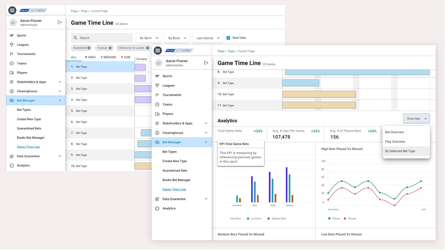Expand Data Quarantine in back window
The height and width of the screenshot is (251, 446).
click(x=60, y=156)
